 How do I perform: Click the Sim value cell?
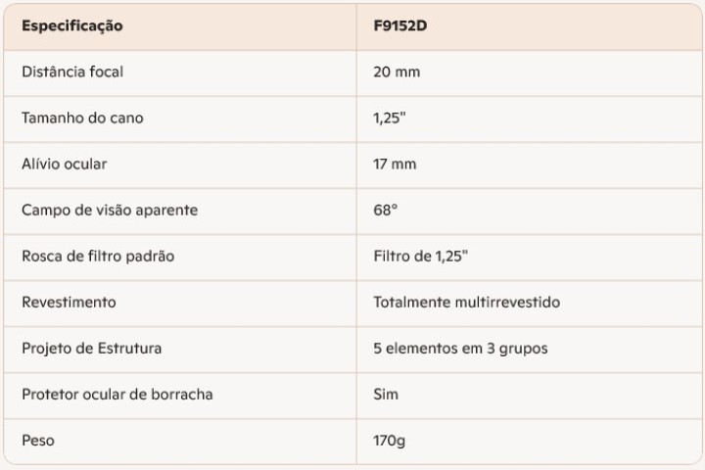pos(386,394)
